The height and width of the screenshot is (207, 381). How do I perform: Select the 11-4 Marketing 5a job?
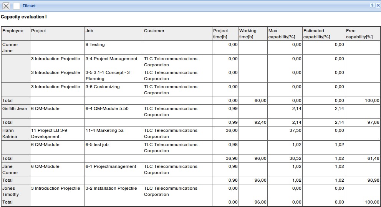104,130
